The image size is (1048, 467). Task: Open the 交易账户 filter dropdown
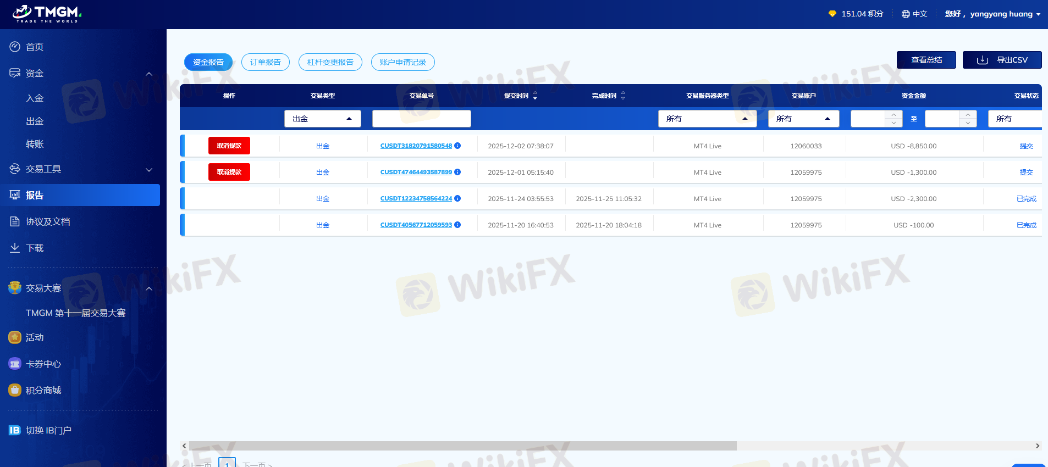804,119
